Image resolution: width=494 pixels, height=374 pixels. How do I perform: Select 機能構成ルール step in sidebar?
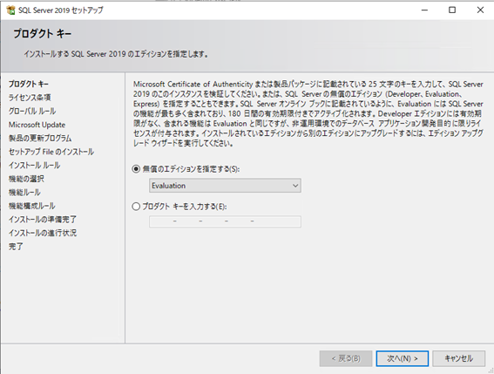[x=32, y=206]
